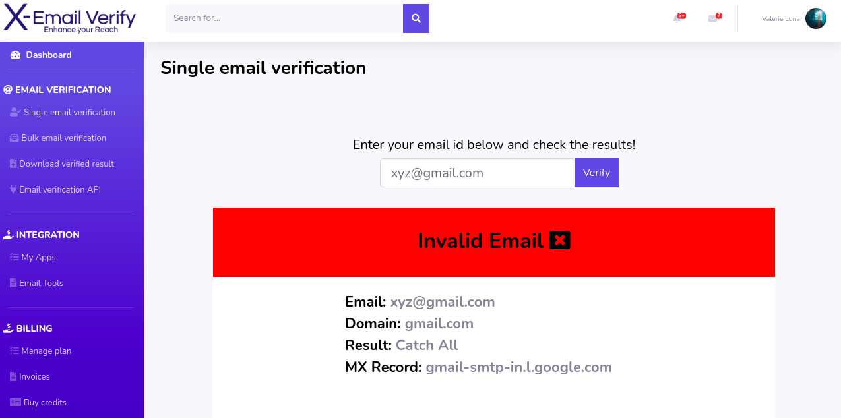Screen dimensions: 841x418
Task: Click the email id input field
Action: click(477, 173)
